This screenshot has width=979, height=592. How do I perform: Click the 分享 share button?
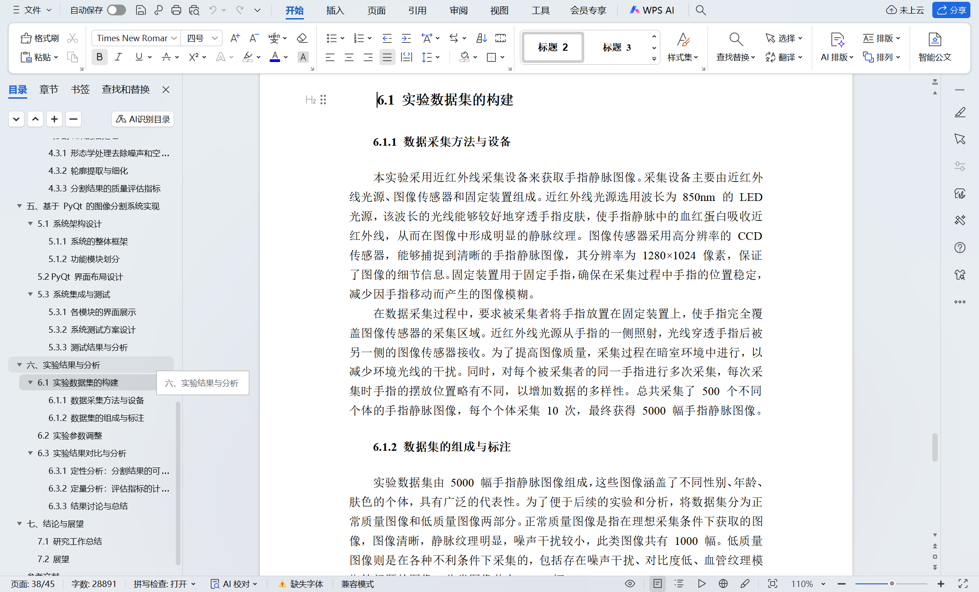coord(951,10)
